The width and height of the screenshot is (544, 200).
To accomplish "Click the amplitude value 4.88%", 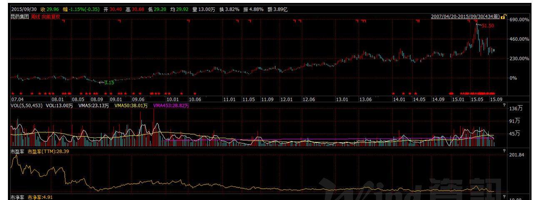I will 256,9.
